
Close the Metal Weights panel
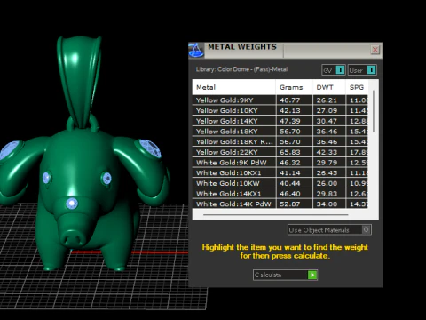tap(375, 50)
